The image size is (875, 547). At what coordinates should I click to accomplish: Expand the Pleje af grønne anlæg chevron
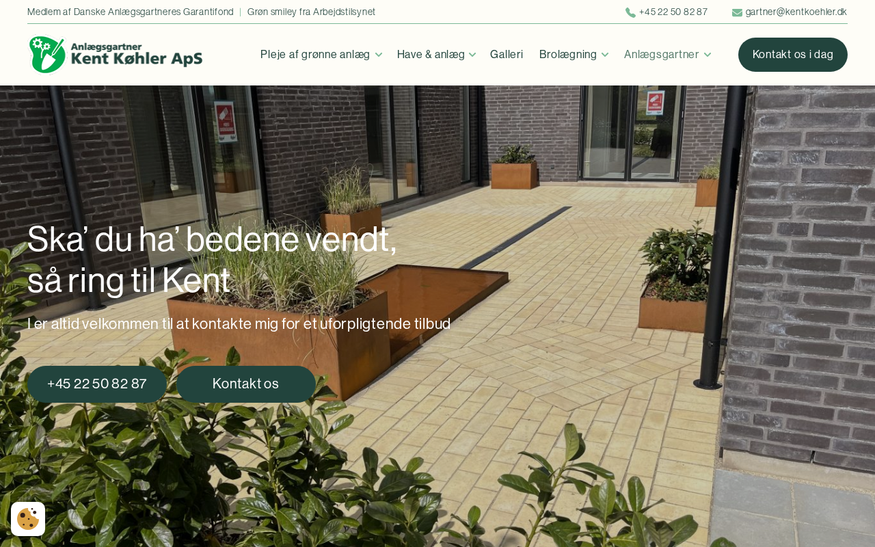(379, 55)
